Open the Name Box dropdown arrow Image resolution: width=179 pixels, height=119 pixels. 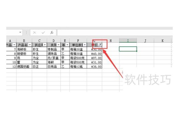[20, 32]
